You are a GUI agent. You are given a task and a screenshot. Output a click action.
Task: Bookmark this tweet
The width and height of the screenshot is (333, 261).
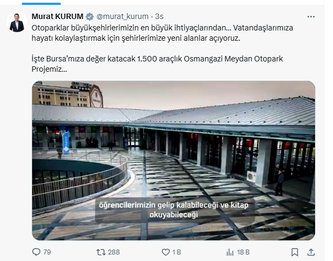pos(294,252)
